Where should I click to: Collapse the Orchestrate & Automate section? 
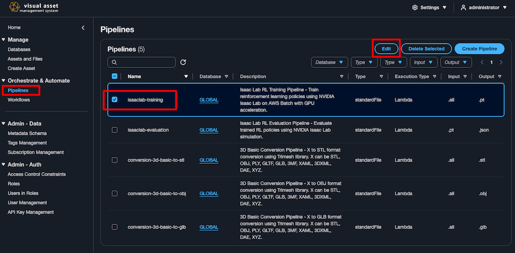(x=3, y=81)
